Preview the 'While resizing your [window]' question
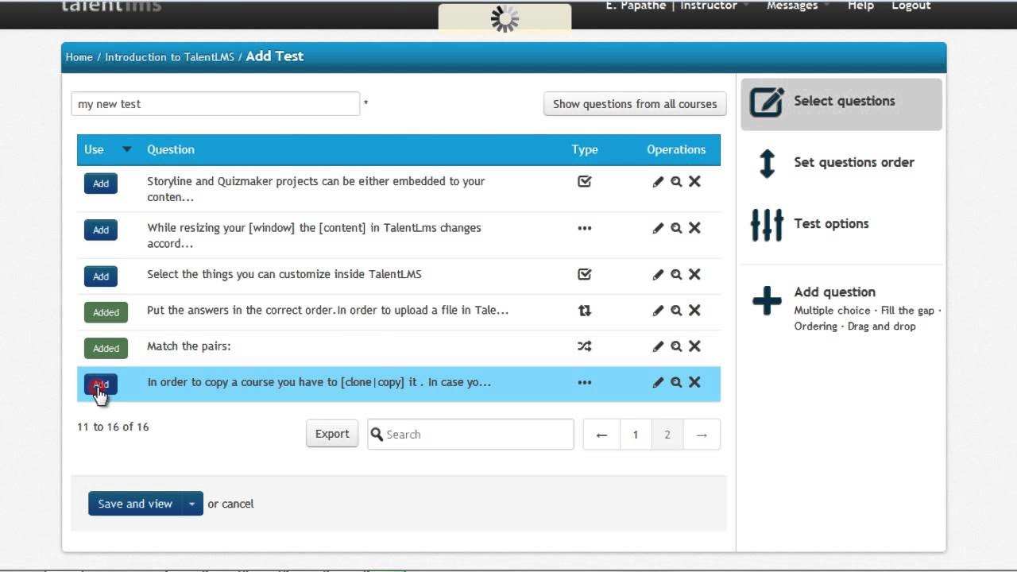Image resolution: width=1017 pixels, height=572 pixels. point(676,228)
